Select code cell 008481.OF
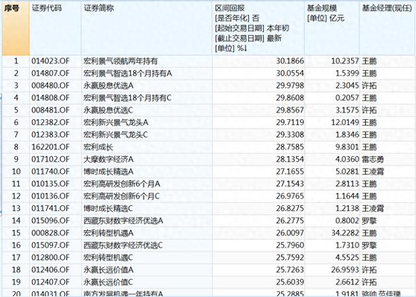The width and height of the screenshot is (416, 297). 51,110
